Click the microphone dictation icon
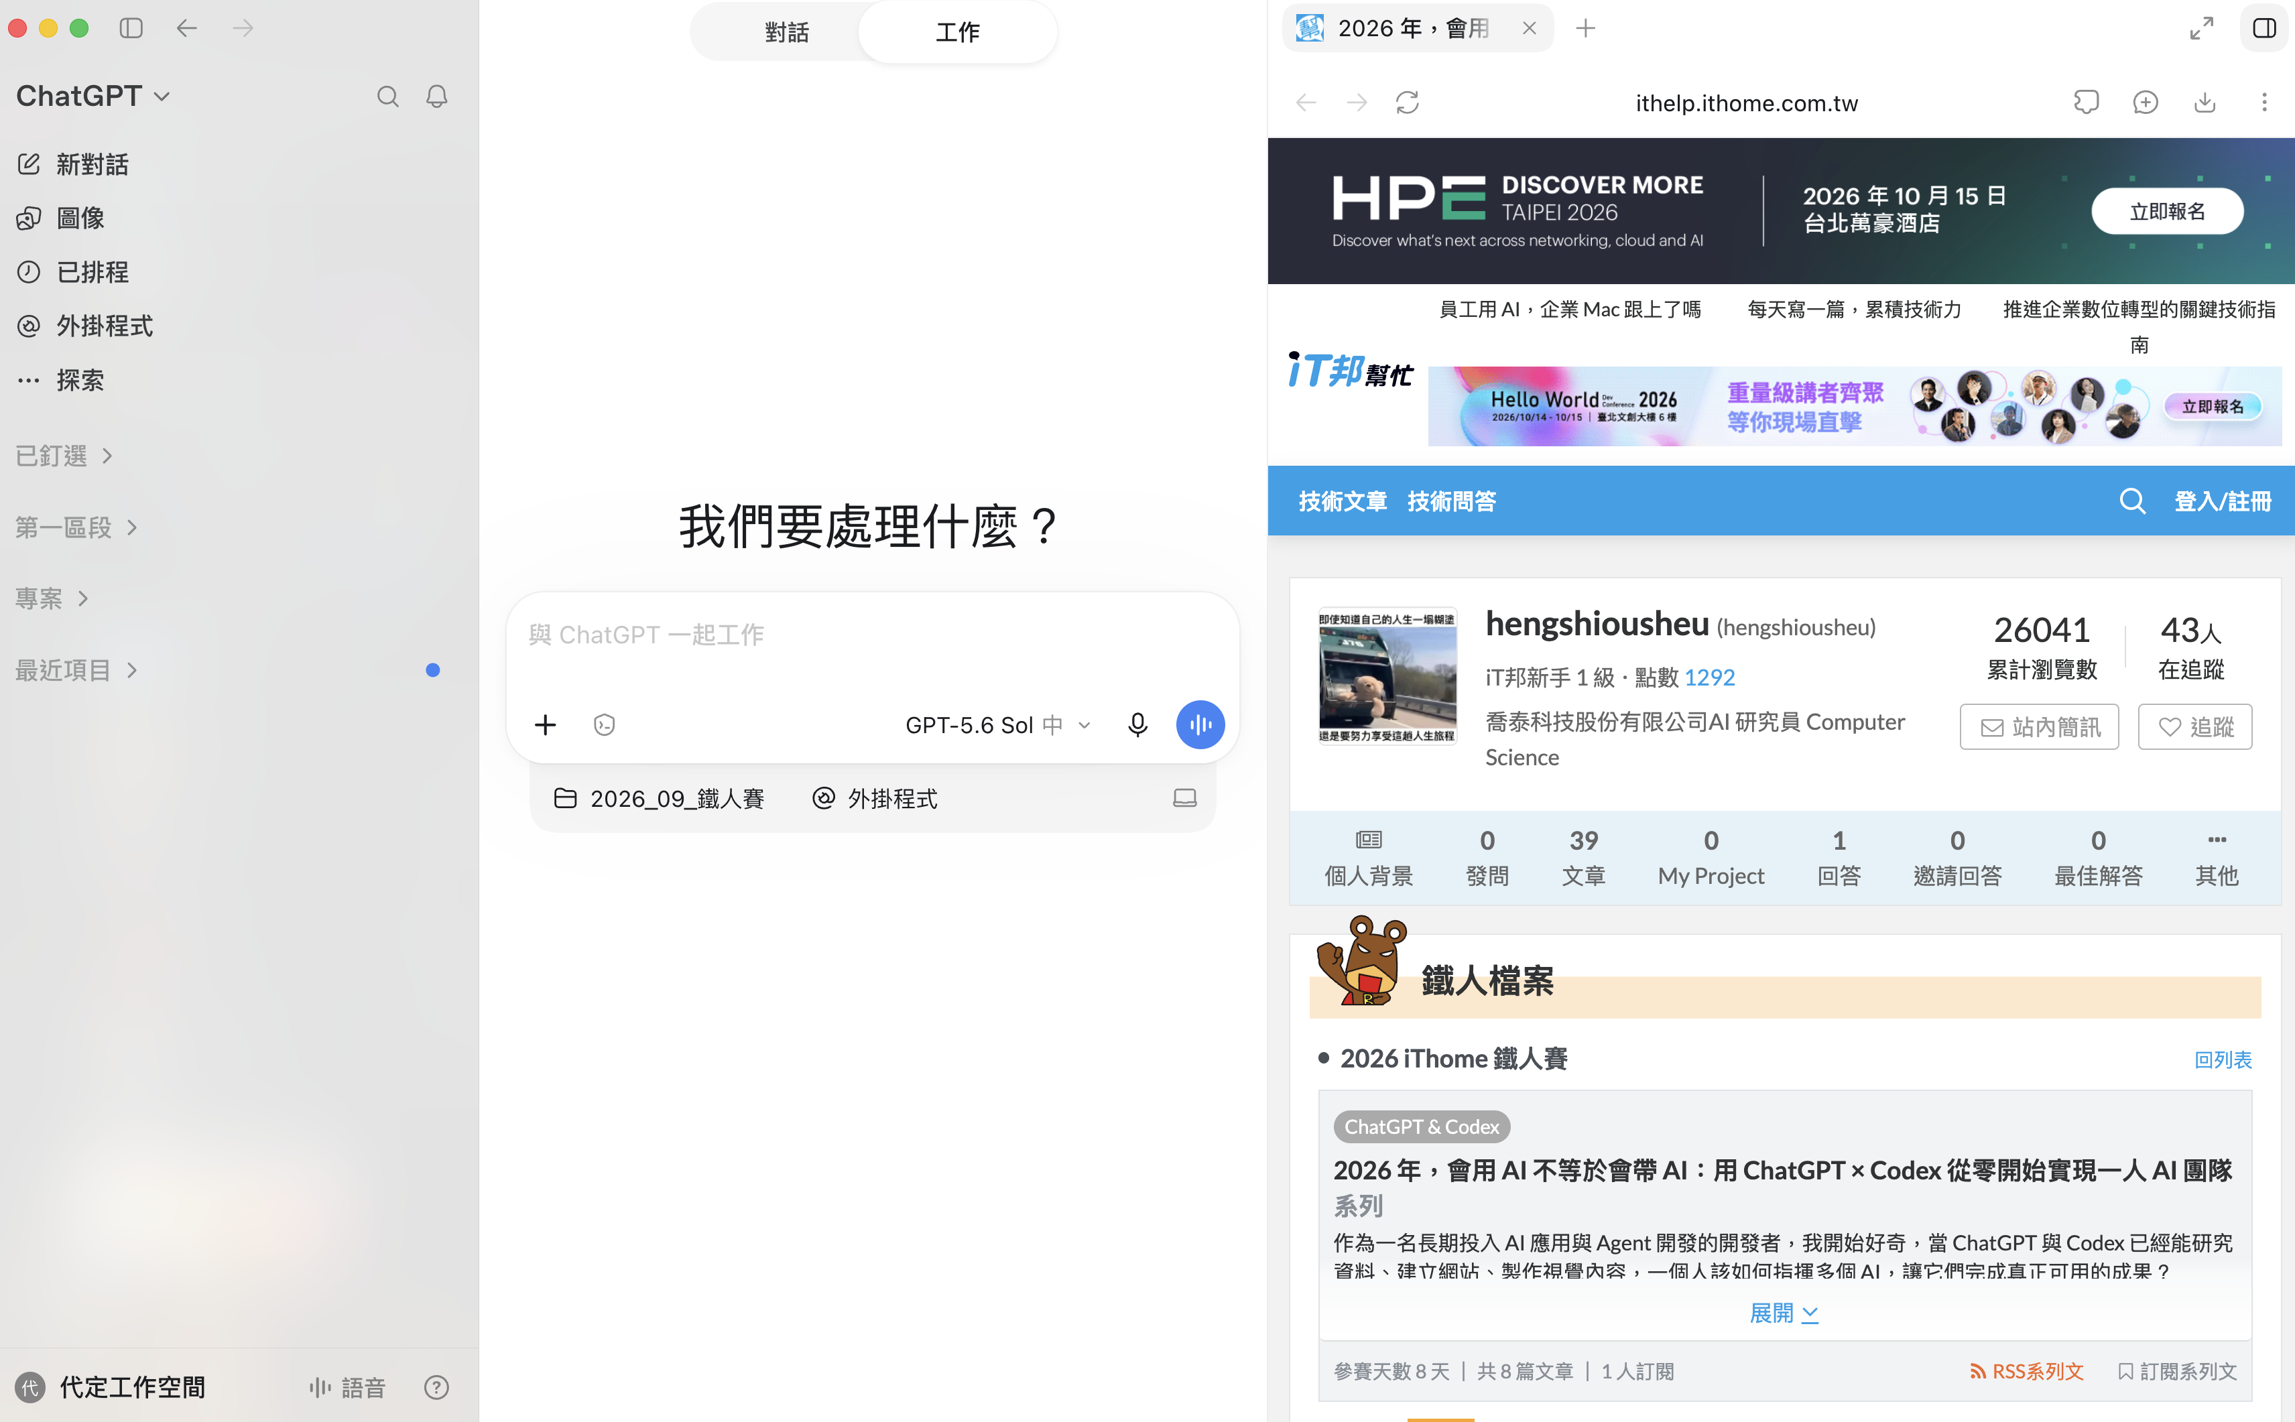The image size is (2295, 1422). (x=1137, y=724)
